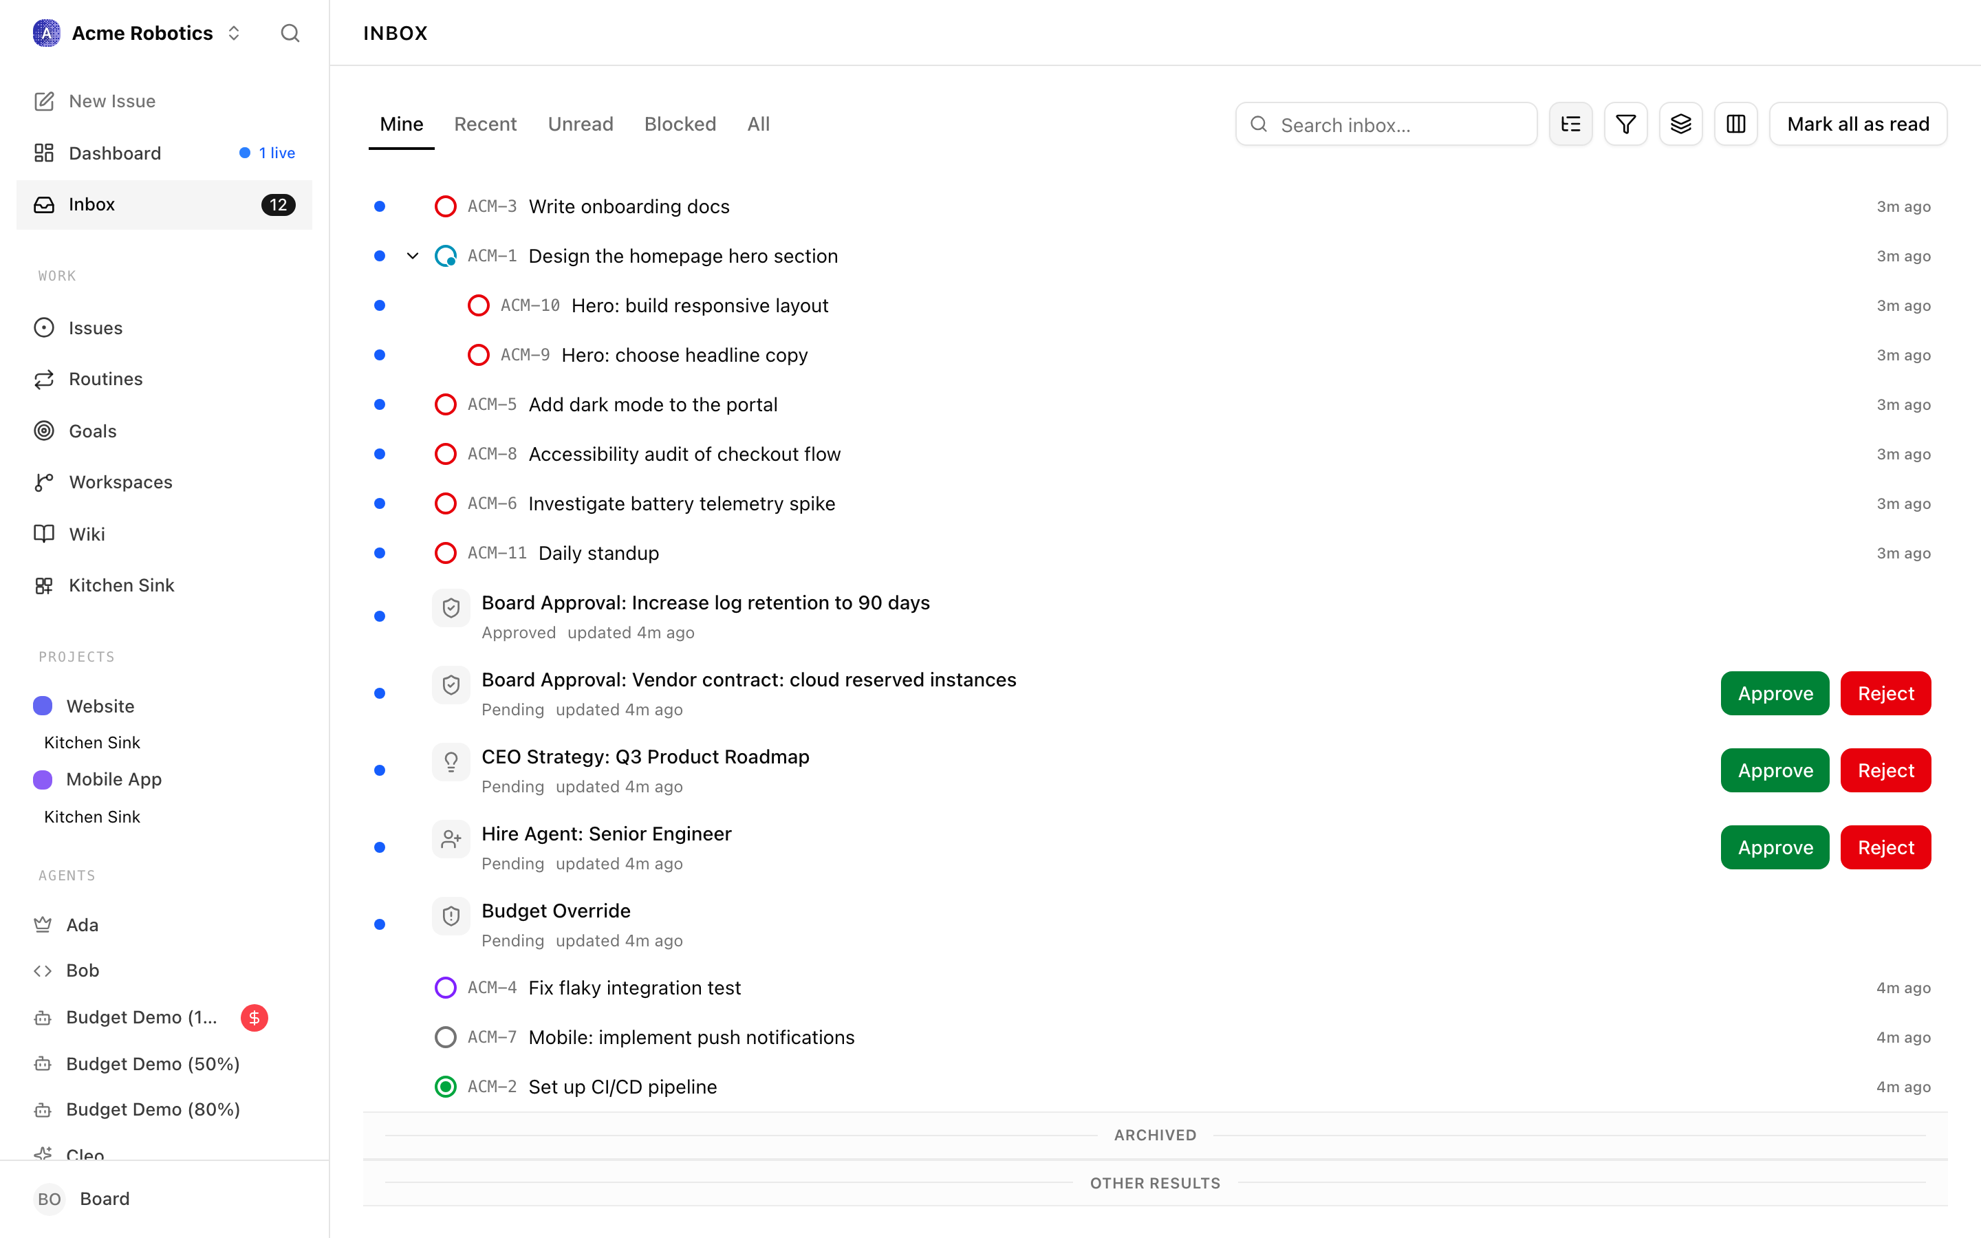This screenshot has height=1238, width=1981.
Task: Click the status circle of ACM-3
Action: (x=445, y=206)
